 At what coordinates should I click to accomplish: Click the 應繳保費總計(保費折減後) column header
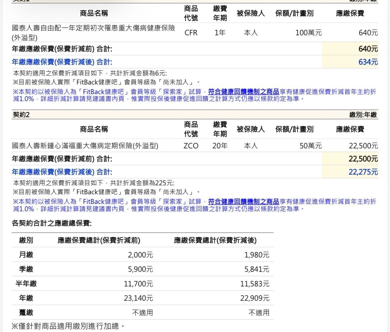pos(215,241)
